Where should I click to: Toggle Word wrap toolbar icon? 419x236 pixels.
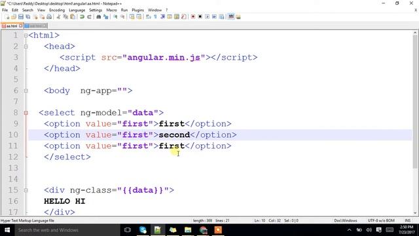pos(149,17)
